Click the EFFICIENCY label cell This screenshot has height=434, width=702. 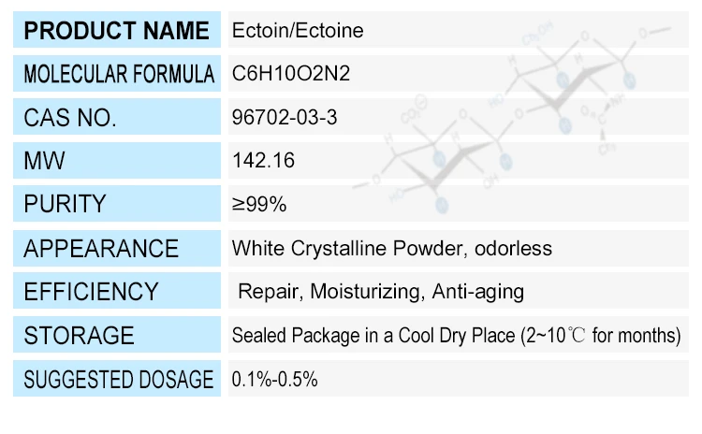(117, 292)
